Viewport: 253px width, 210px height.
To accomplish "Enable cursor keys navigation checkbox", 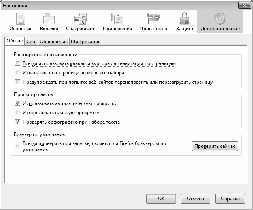I will point(17,63).
